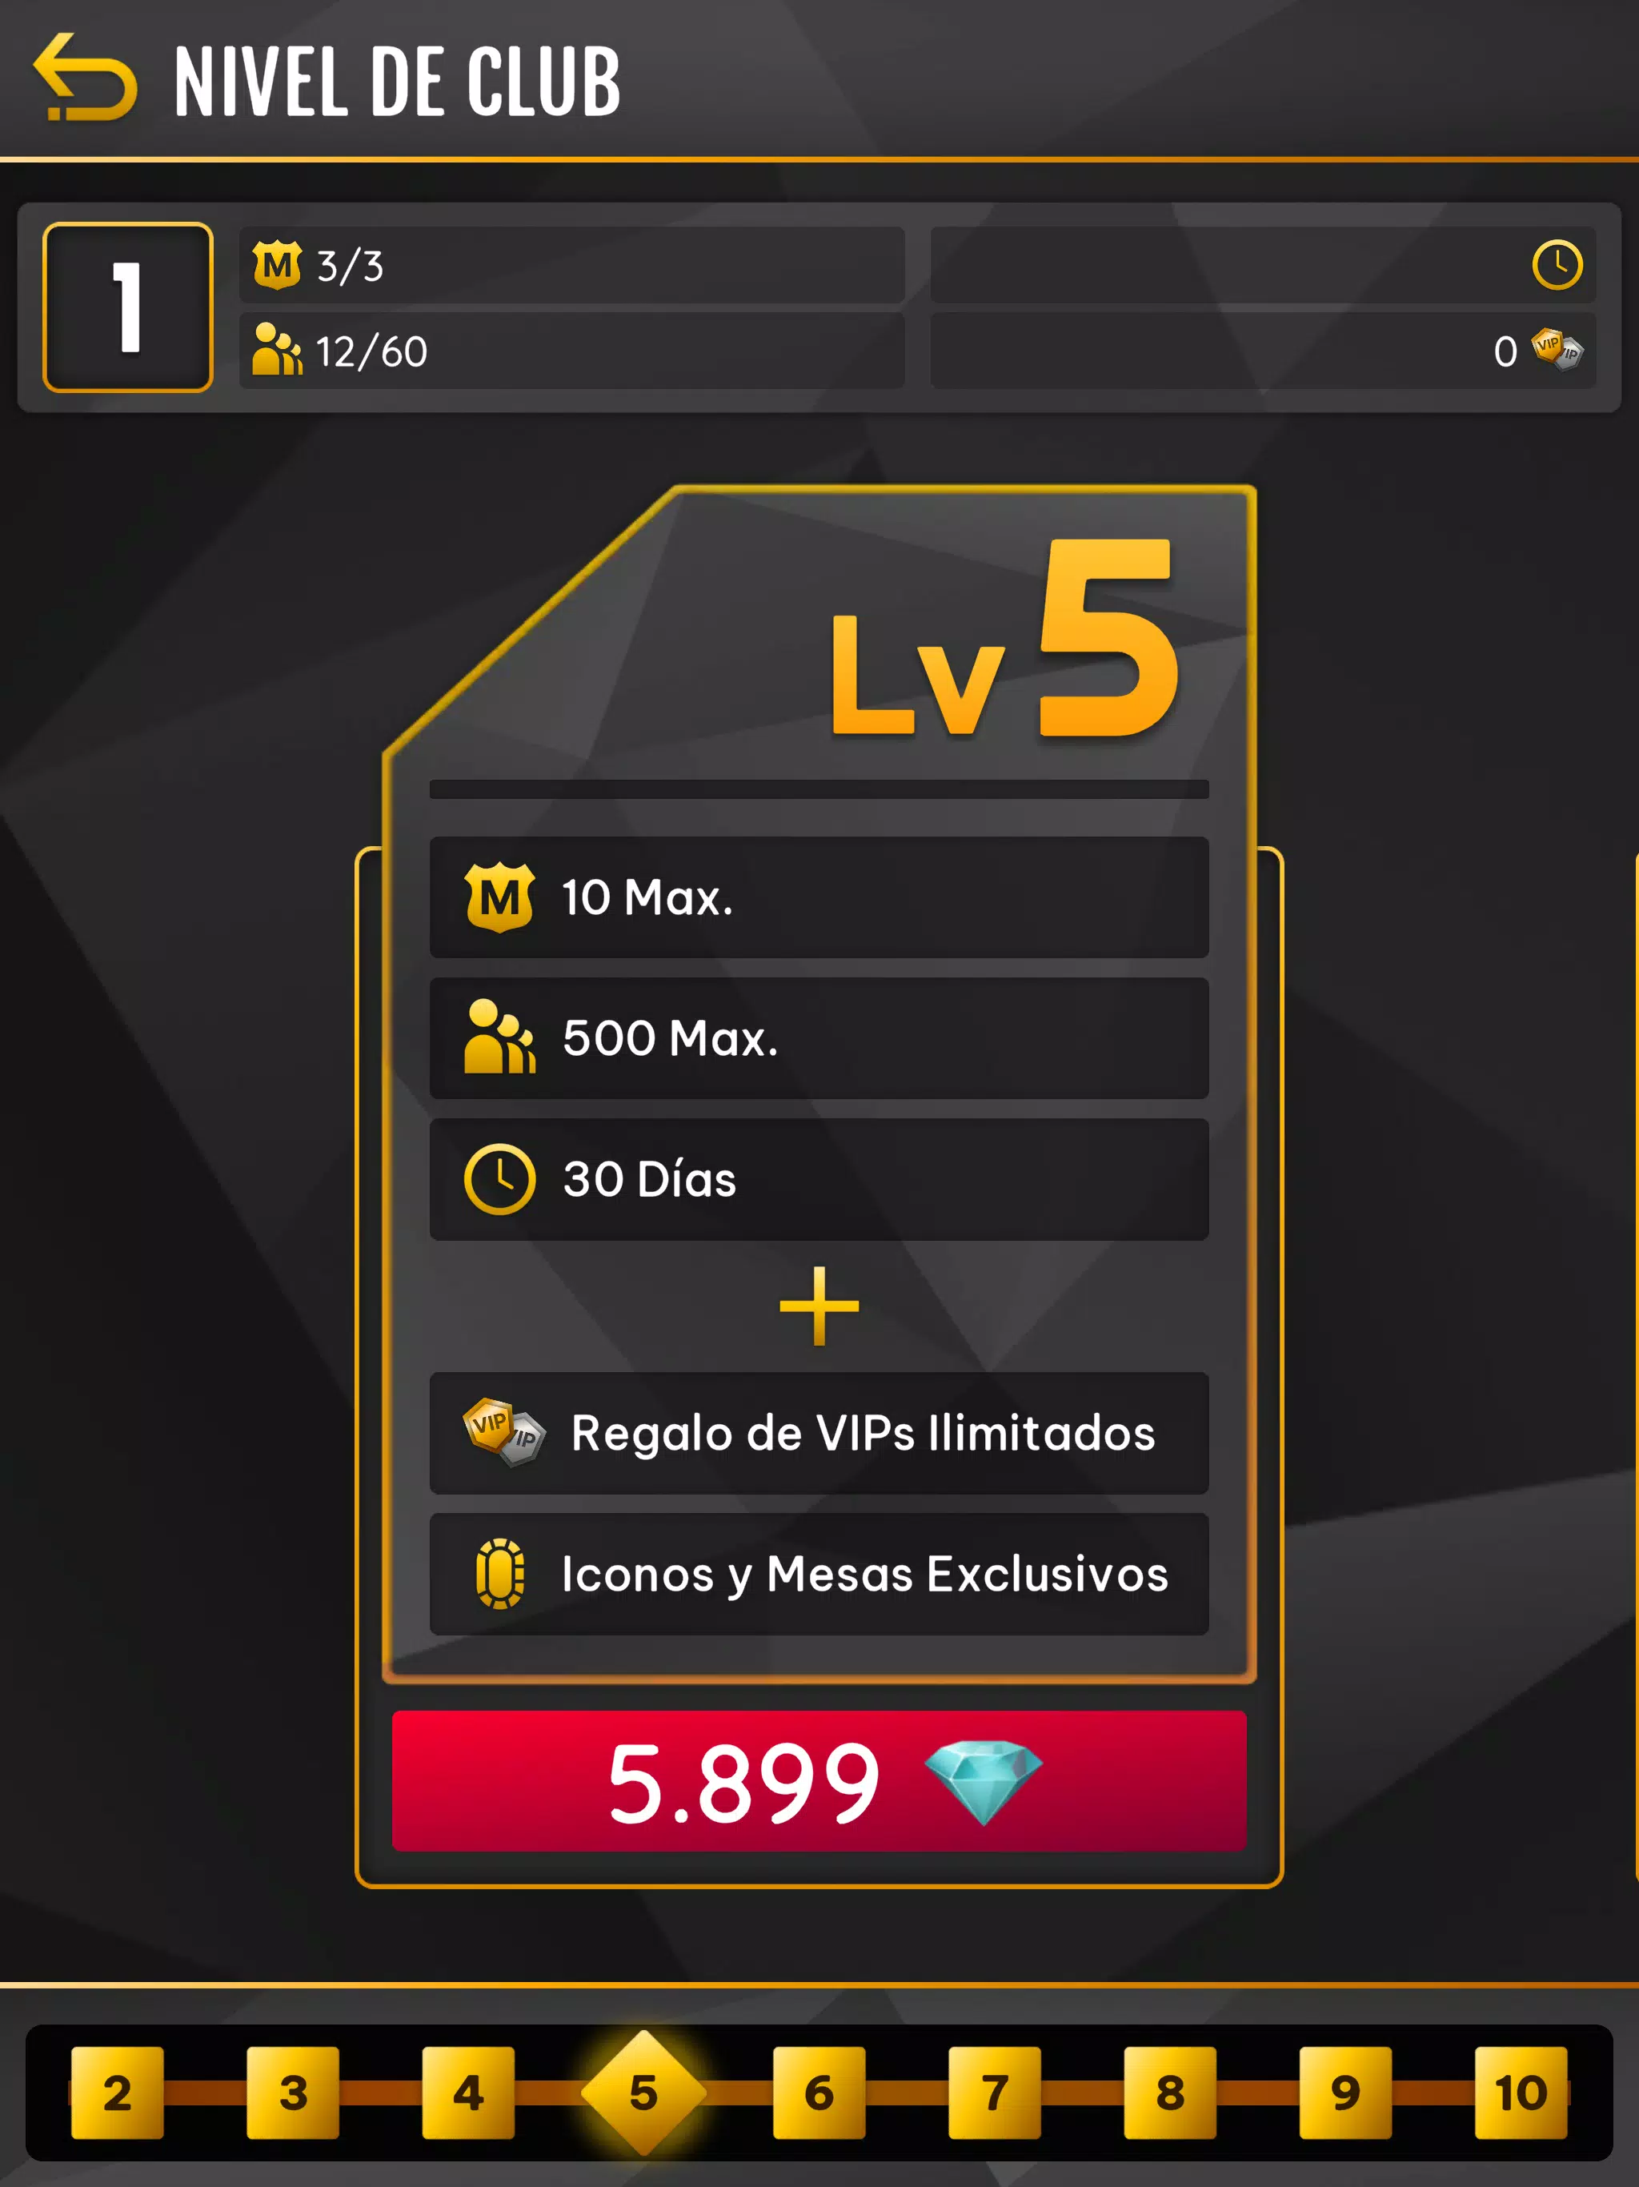Click the VIP badge icon in Regalo row

pyautogui.click(x=503, y=1431)
